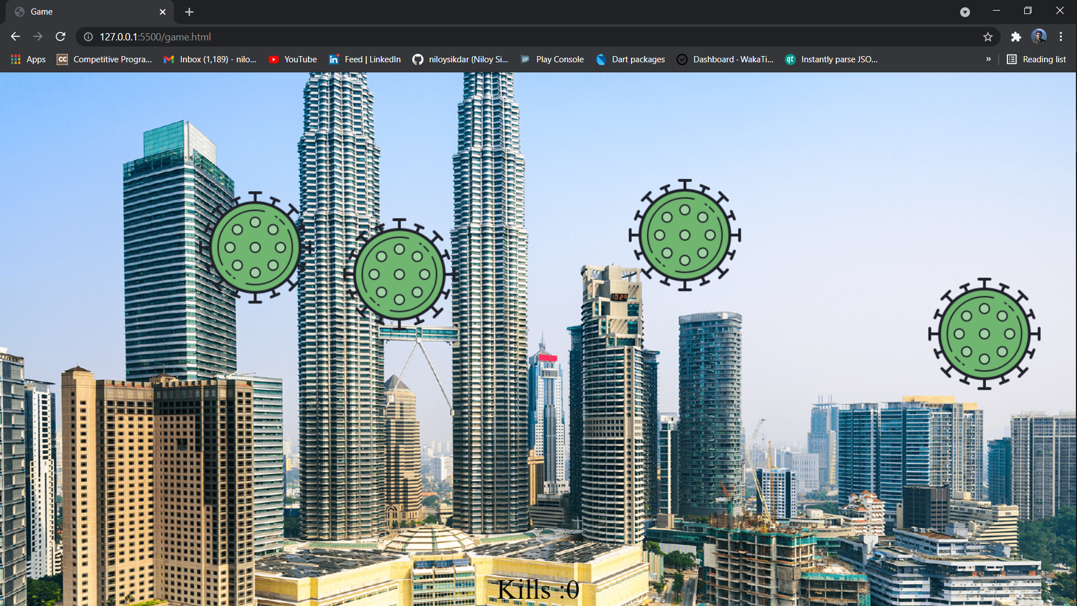Open the Dart packages bookmark
Screen dimensions: 1077x606
click(x=630, y=59)
